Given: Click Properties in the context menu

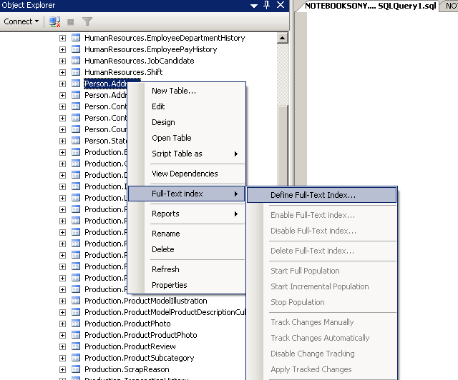Looking at the screenshot, I should [169, 285].
